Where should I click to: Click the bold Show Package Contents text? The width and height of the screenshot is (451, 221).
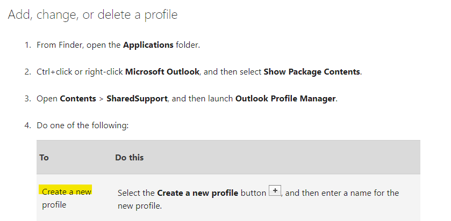[312, 72]
